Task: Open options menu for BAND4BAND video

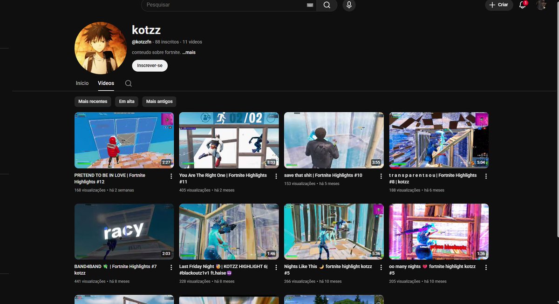Action: 171,268
